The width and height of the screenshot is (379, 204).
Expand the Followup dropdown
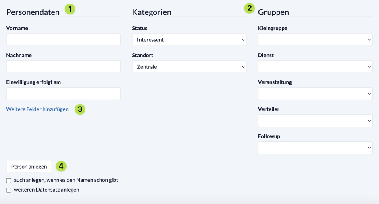point(315,148)
